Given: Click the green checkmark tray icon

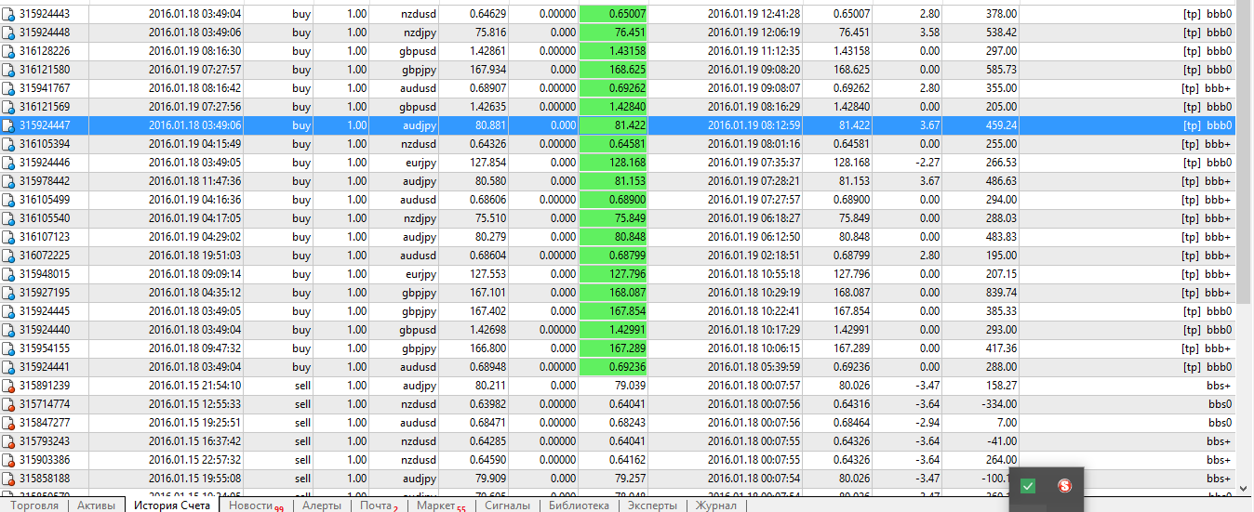Looking at the screenshot, I should point(1028,485).
